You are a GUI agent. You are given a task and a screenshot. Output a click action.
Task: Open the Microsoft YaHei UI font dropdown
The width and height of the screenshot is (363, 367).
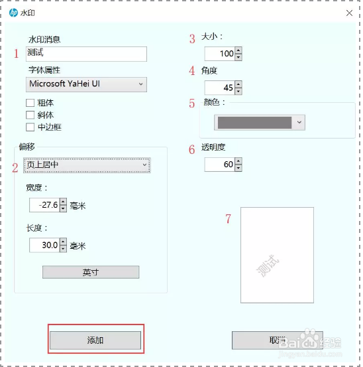pos(86,84)
